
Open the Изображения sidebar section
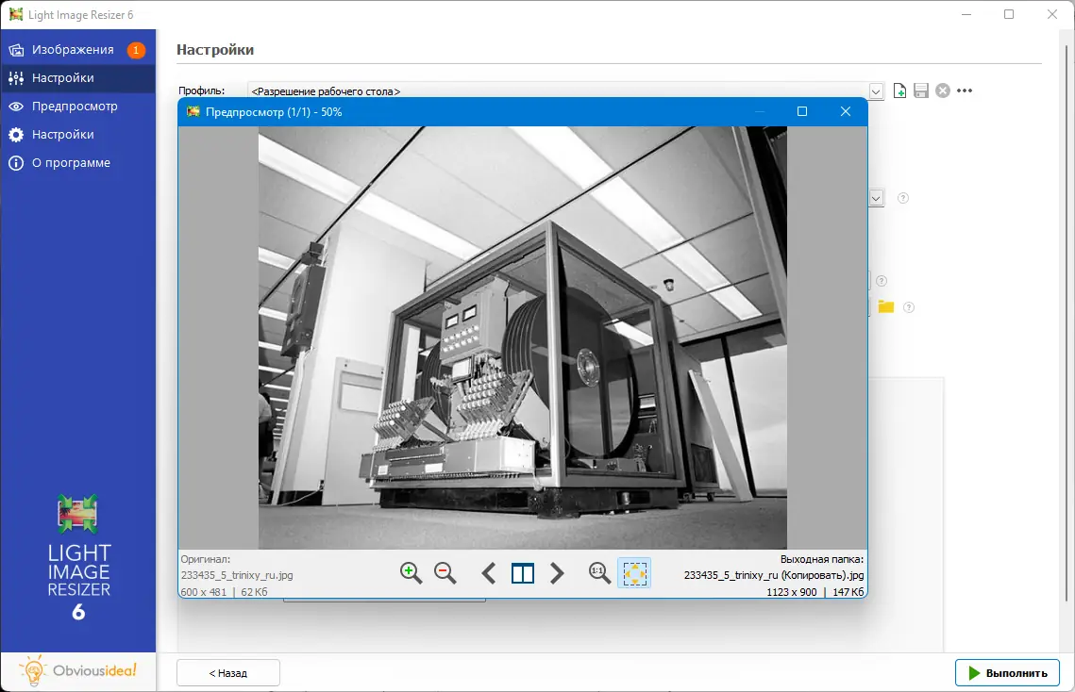coord(77,50)
